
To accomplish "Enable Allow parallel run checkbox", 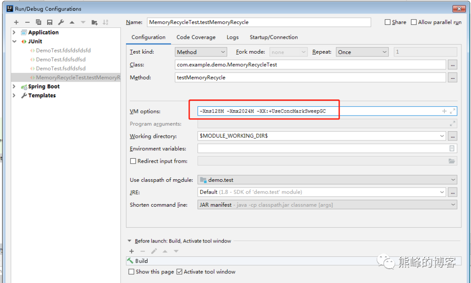I will (414, 22).
